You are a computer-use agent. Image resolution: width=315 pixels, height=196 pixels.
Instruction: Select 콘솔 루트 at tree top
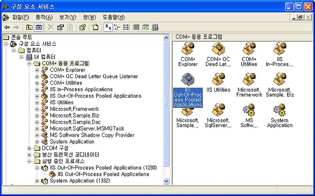pos(21,37)
